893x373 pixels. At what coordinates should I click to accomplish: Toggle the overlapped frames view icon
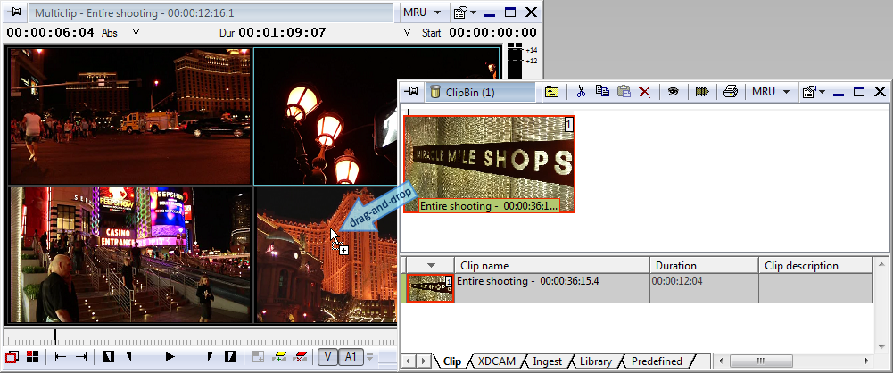[12, 357]
